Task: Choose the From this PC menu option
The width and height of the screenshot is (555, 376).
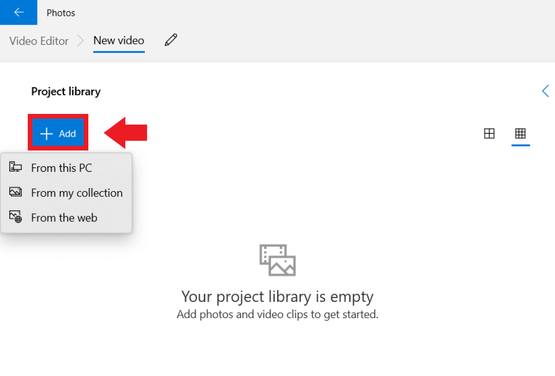Action: click(x=62, y=168)
